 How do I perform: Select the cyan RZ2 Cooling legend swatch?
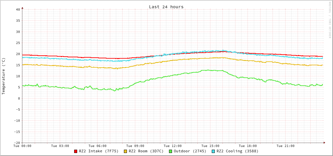[213, 151]
